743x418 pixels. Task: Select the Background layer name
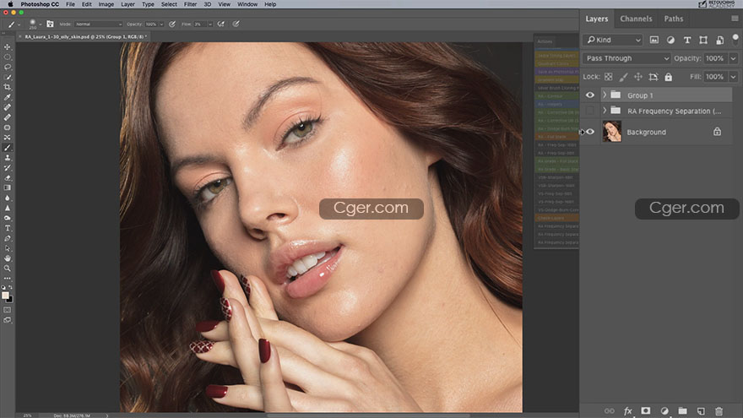point(647,133)
